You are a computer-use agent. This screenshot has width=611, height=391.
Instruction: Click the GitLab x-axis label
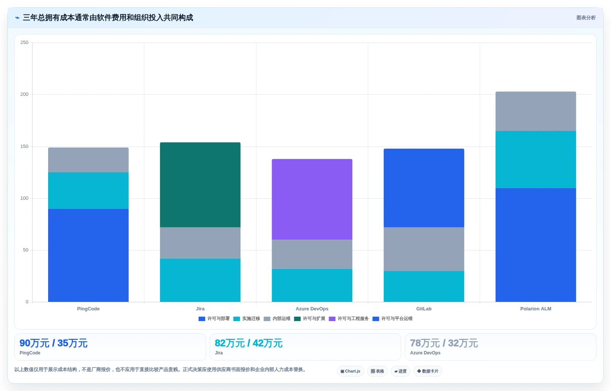click(x=424, y=309)
